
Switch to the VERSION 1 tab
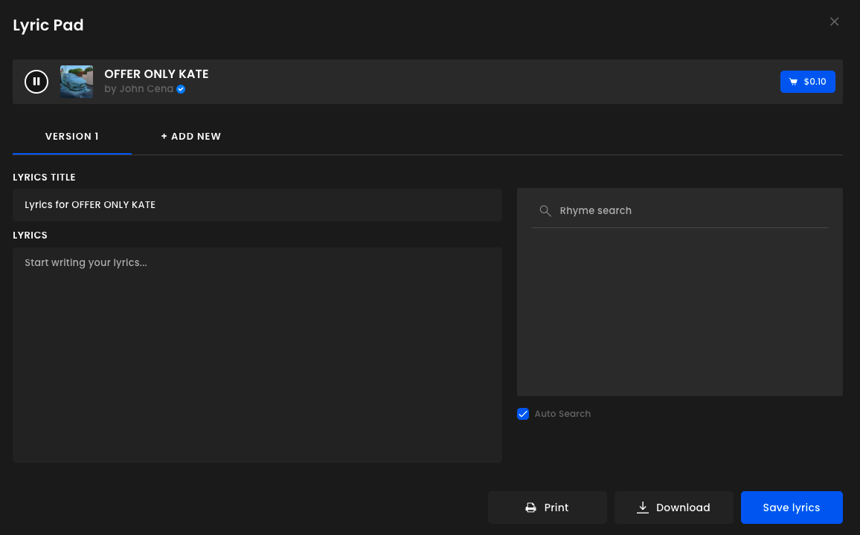click(71, 136)
